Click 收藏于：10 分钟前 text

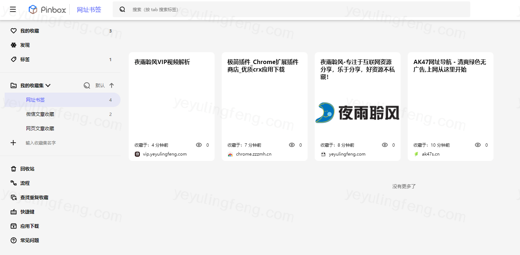[x=432, y=145]
